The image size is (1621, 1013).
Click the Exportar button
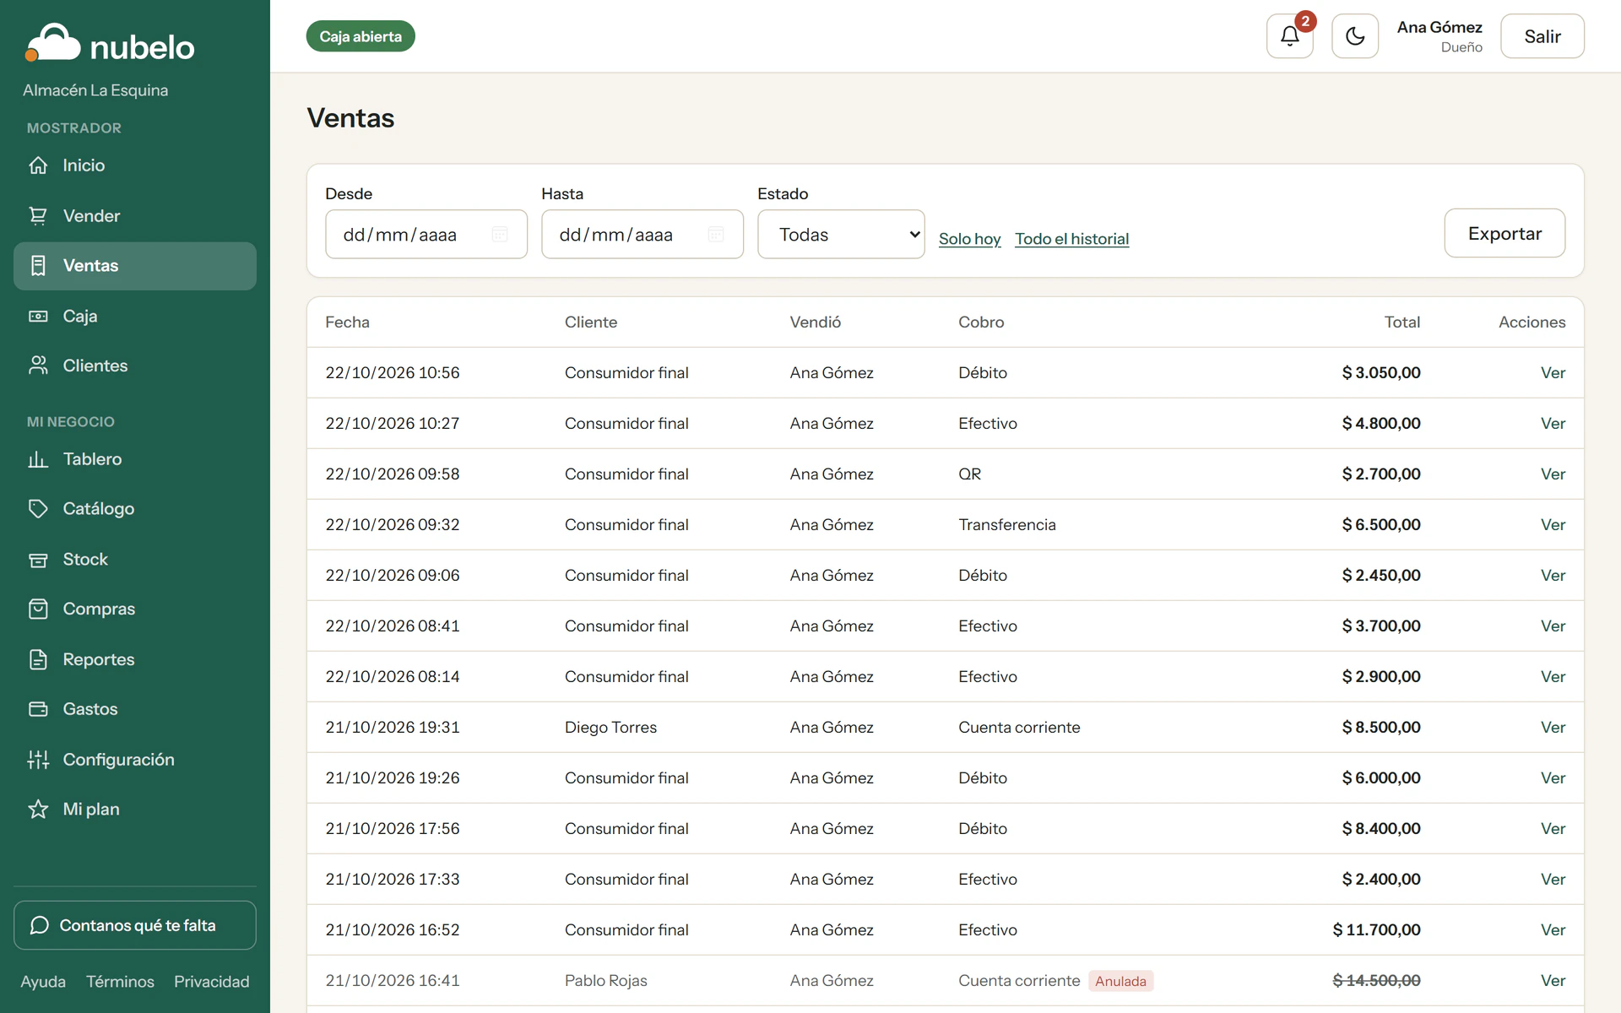pyautogui.click(x=1504, y=233)
